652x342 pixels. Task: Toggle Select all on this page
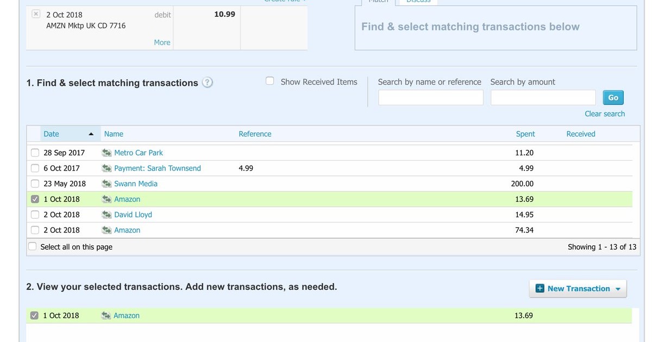(32, 246)
